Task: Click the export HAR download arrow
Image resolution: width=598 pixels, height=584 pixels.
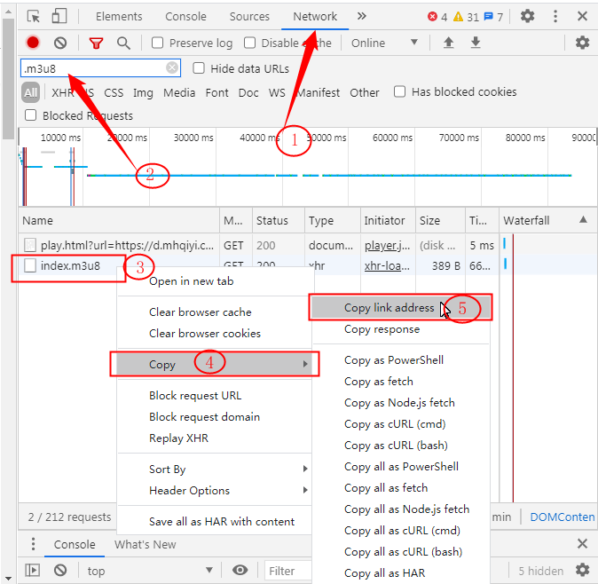Action: point(476,43)
